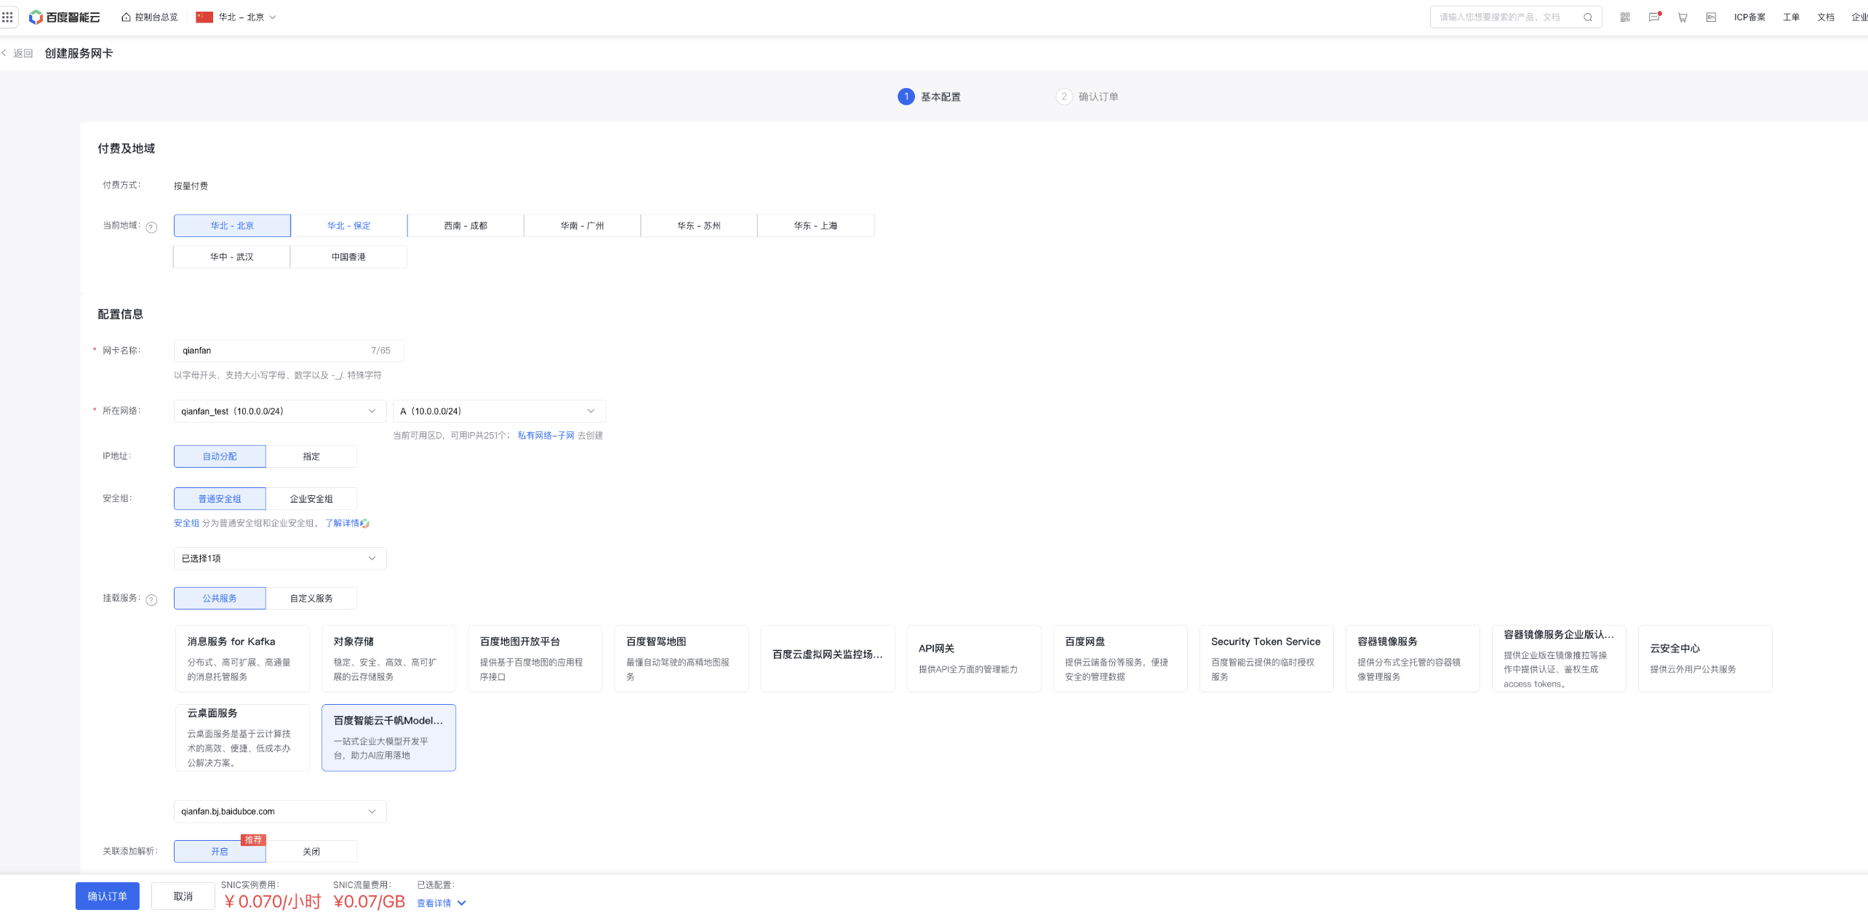This screenshot has width=1868, height=915.
Task: Open the product grid menu icon
Action: pyautogui.click(x=7, y=17)
